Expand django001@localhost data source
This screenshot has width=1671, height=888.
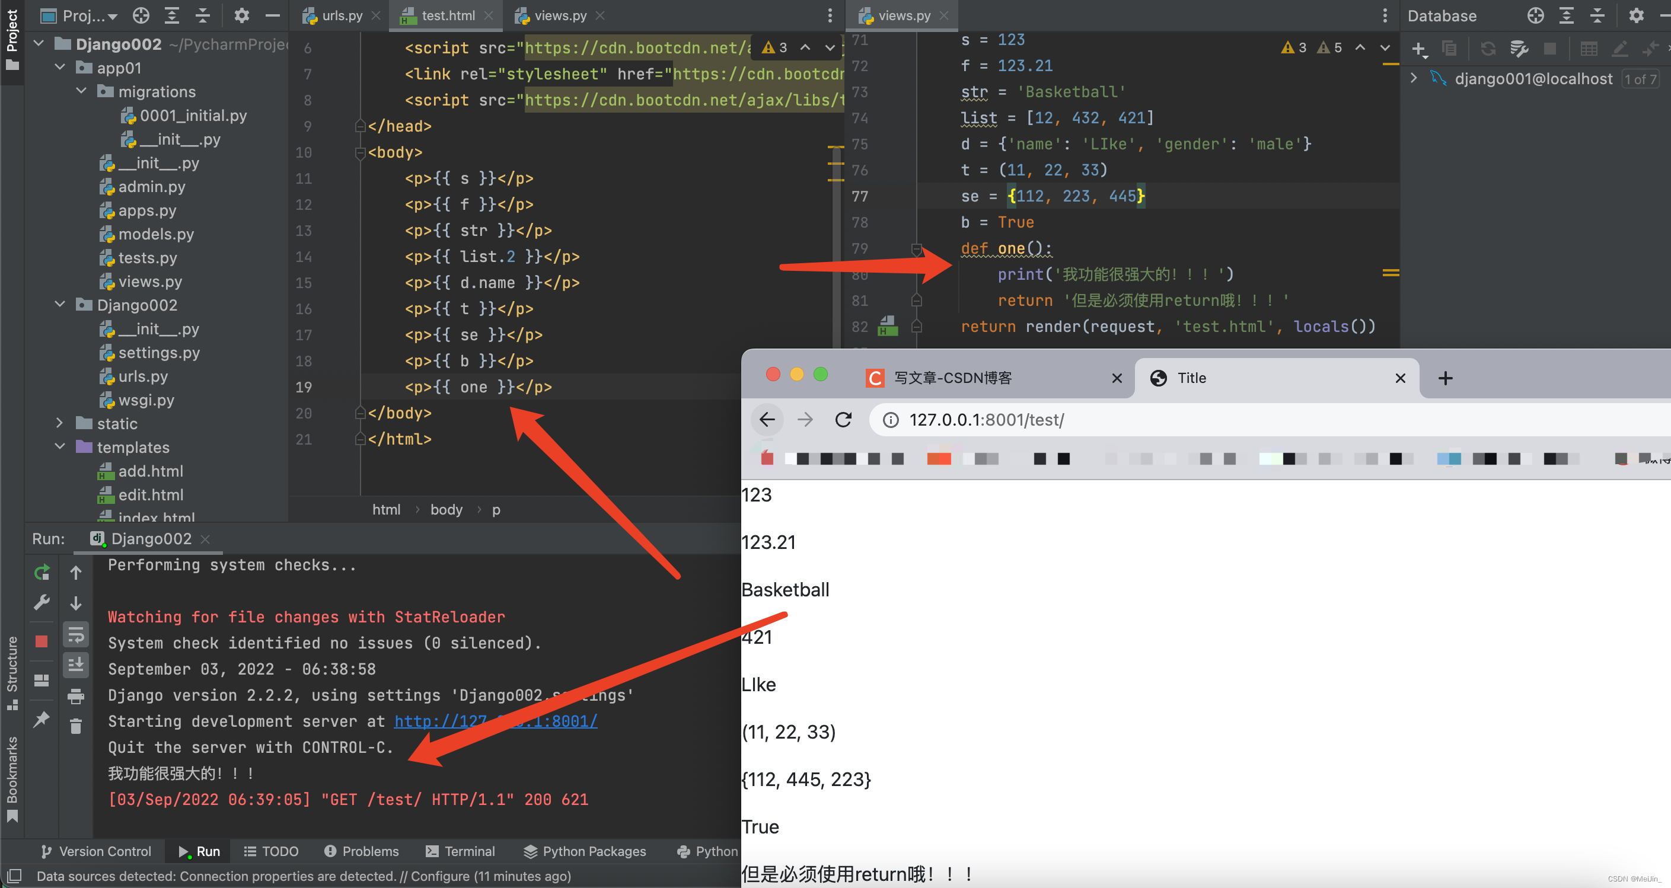tap(1415, 78)
